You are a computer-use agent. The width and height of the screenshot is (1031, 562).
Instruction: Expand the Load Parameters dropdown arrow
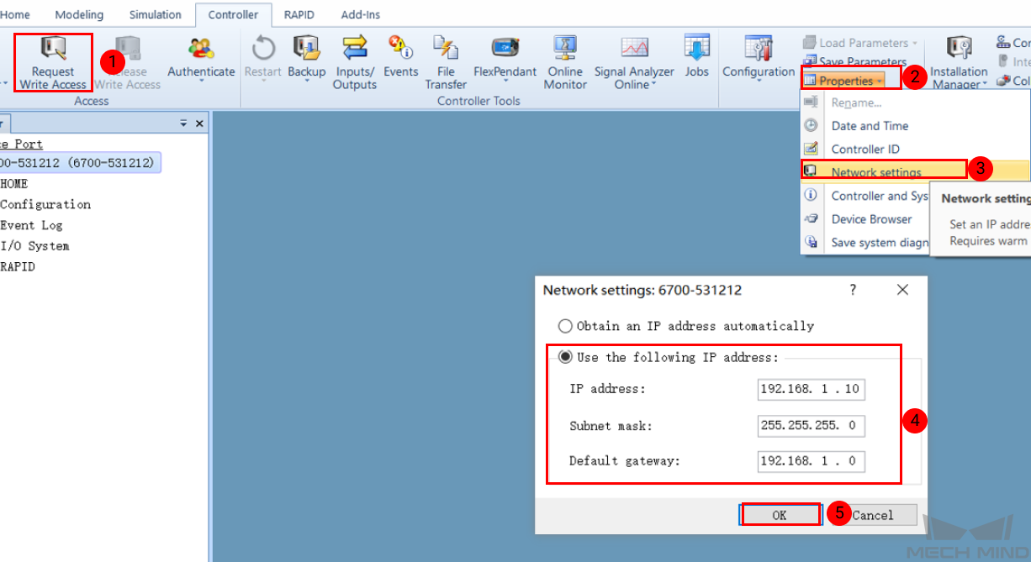point(914,43)
